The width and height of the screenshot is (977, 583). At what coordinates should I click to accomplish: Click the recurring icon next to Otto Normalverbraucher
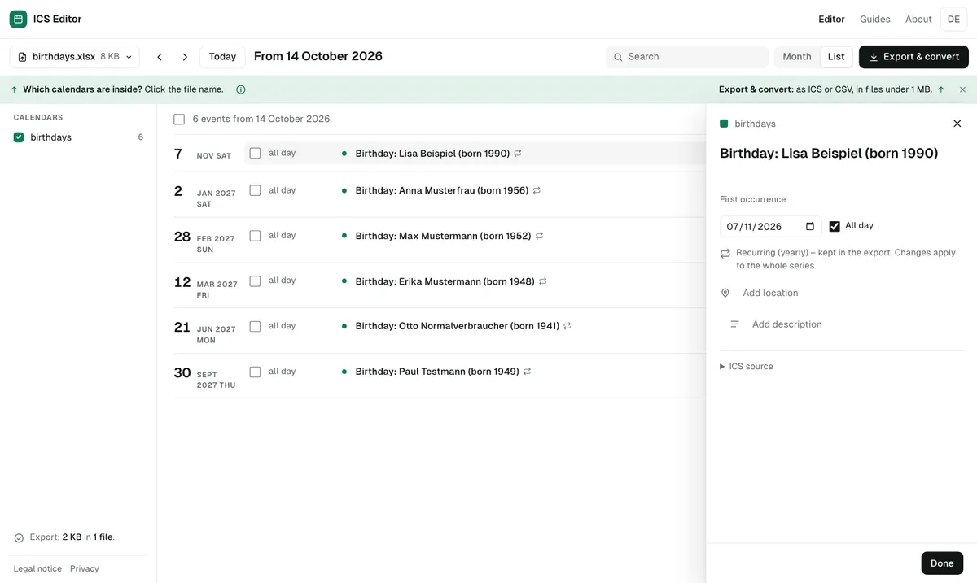point(567,326)
